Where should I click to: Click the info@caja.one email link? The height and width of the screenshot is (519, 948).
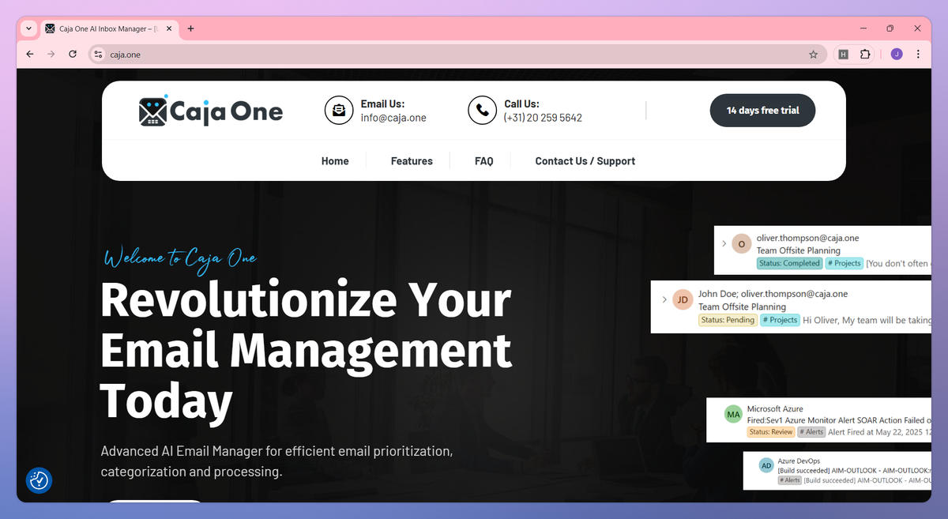coord(393,118)
